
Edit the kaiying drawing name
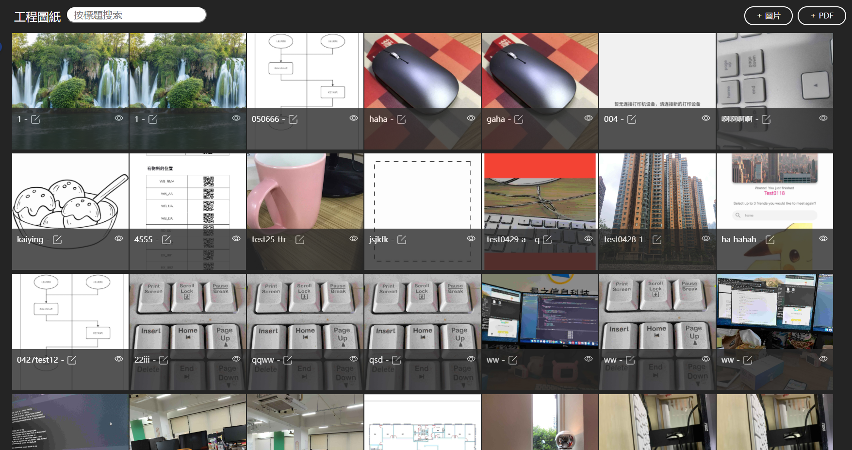tap(57, 239)
